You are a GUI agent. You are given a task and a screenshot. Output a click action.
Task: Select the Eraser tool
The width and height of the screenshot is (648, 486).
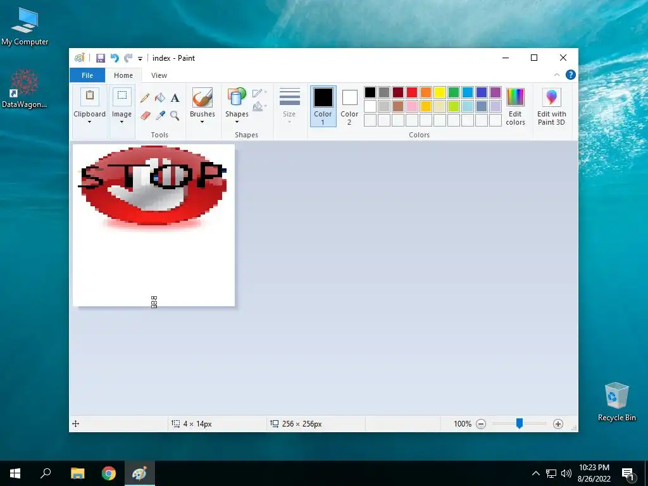coord(145,115)
